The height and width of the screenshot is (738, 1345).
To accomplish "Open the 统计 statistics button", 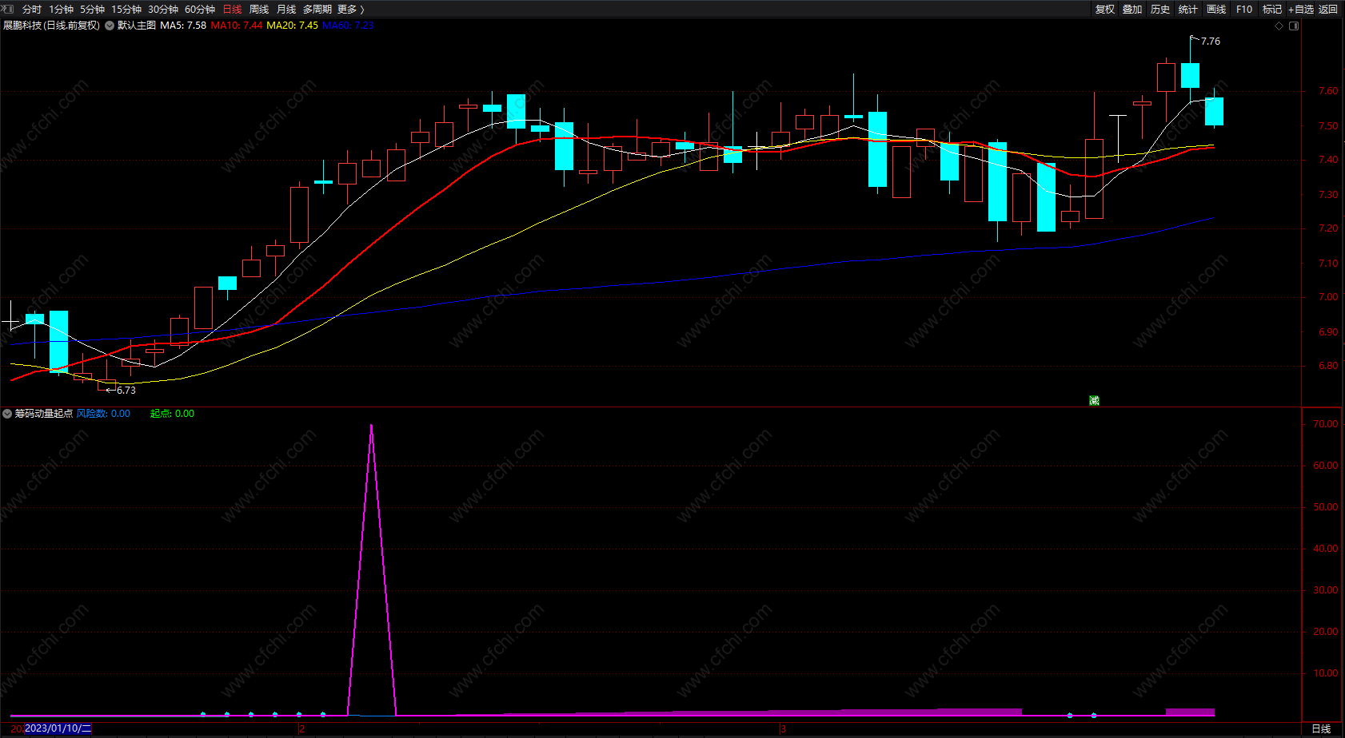I will [x=1188, y=9].
